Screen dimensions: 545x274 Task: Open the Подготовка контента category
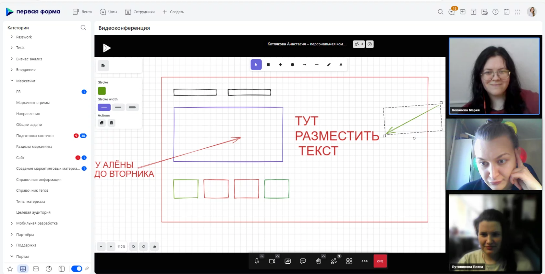click(35, 136)
